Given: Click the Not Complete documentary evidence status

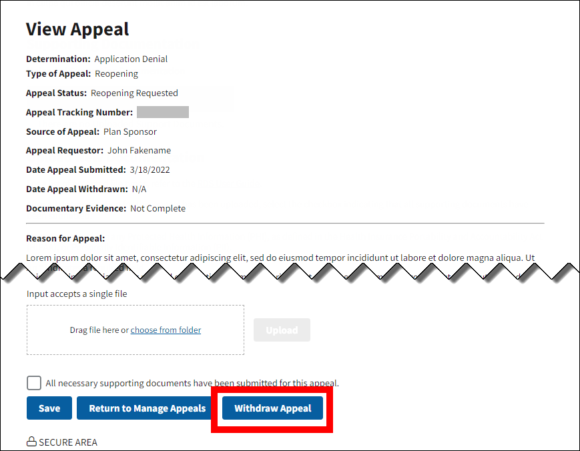Looking at the screenshot, I should coord(158,208).
